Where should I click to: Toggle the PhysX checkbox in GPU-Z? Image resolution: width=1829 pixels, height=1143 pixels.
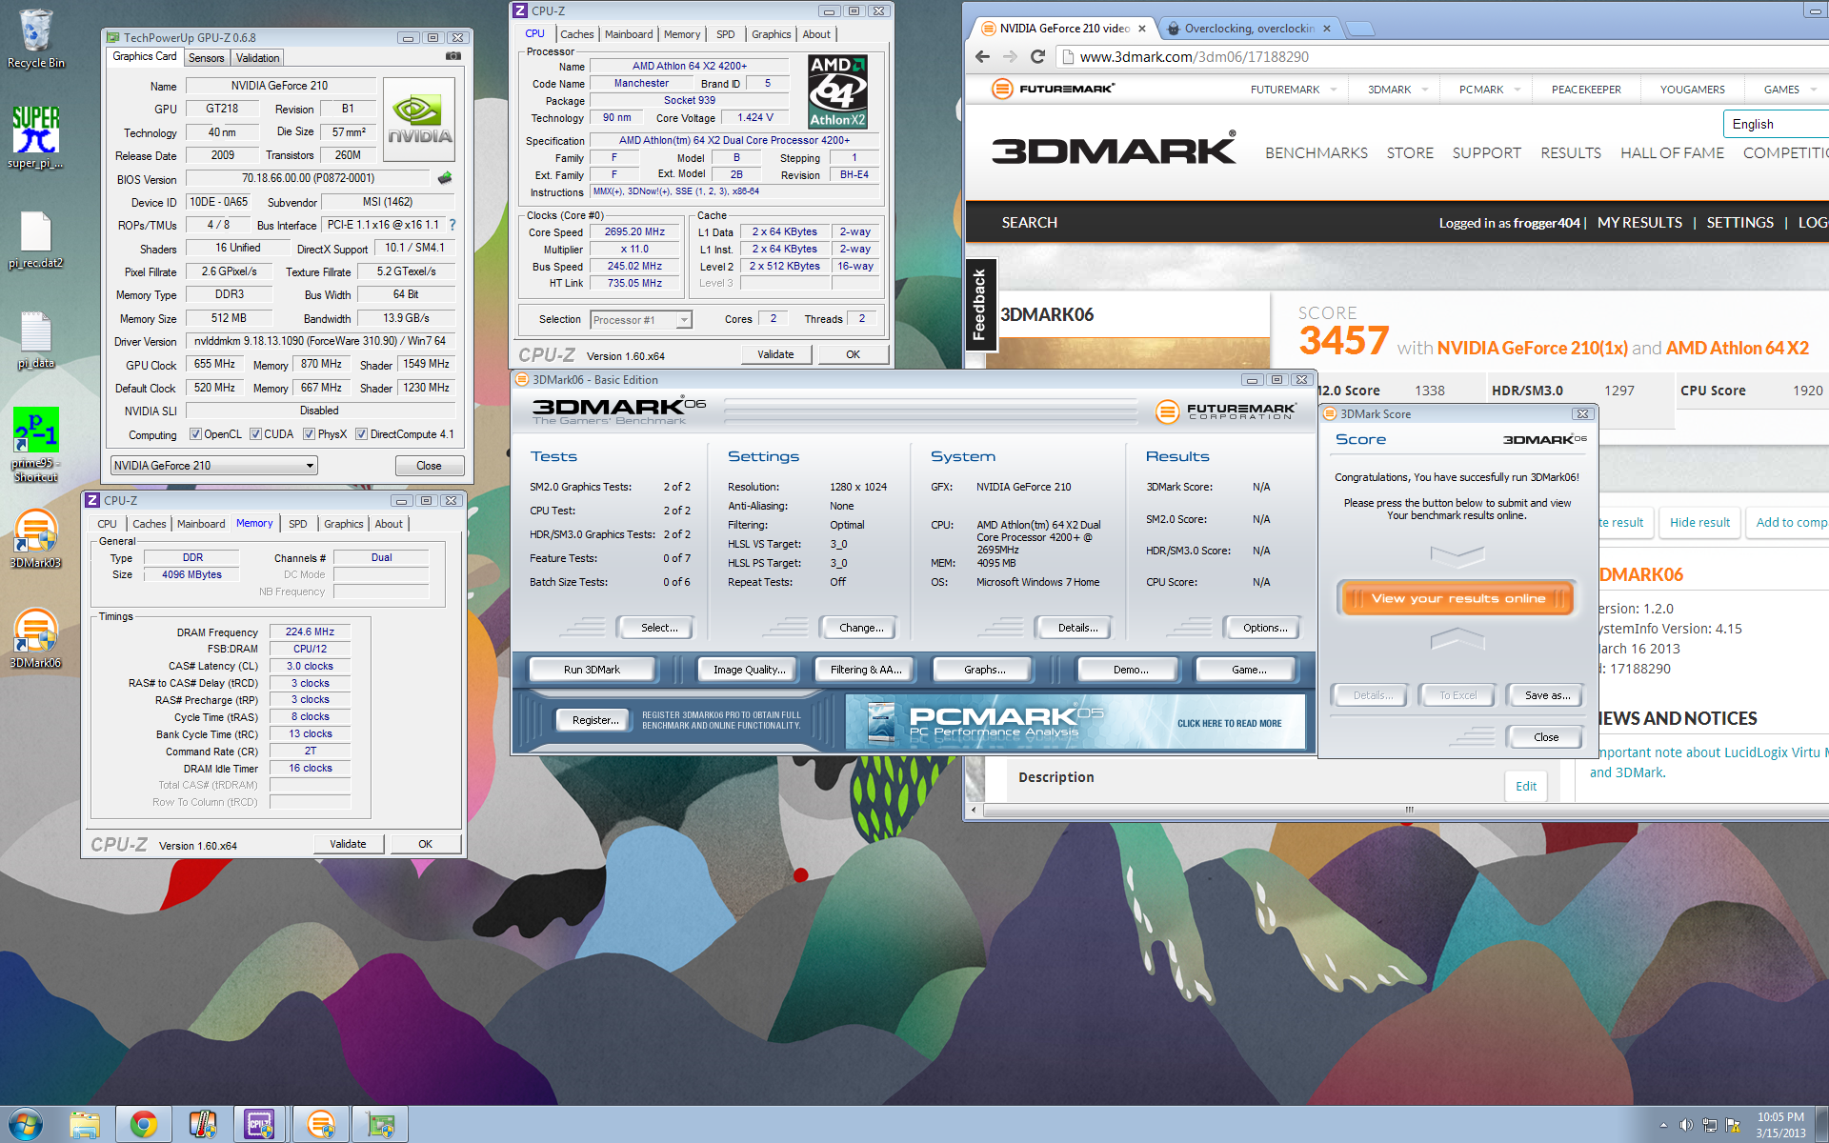click(x=309, y=434)
